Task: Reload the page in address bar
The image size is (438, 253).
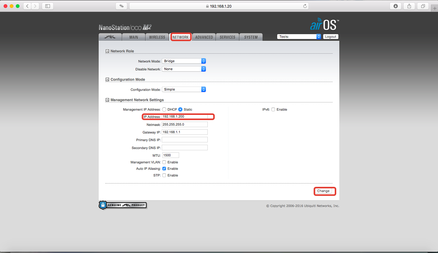Action: pyautogui.click(x=305, y=6)
